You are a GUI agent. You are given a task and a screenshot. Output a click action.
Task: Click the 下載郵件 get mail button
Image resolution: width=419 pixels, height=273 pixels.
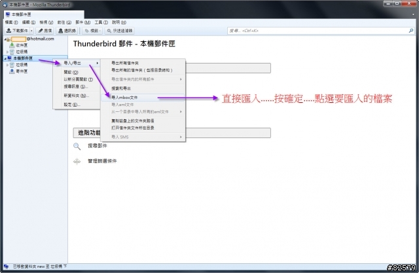(17, 31)
